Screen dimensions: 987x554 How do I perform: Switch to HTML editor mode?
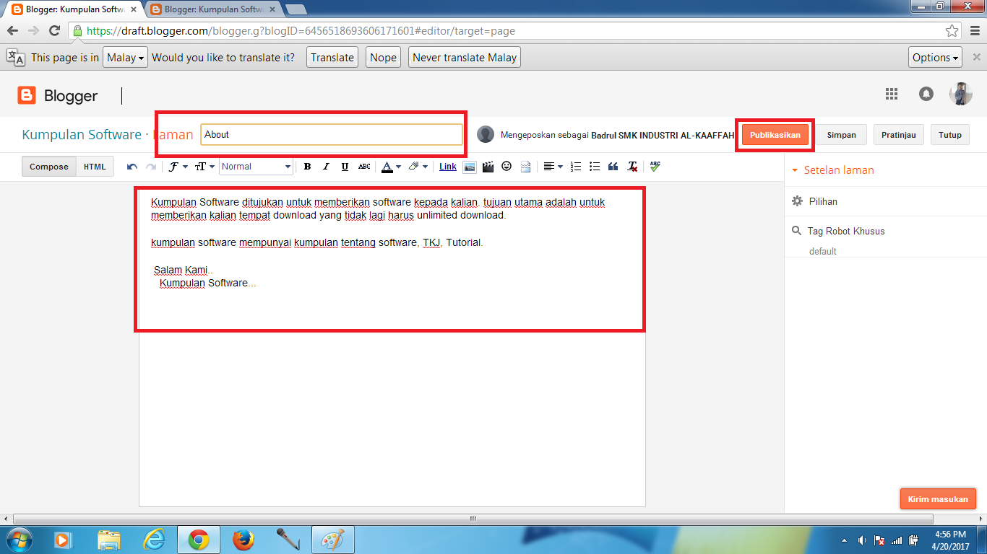[x=95, y=167]
